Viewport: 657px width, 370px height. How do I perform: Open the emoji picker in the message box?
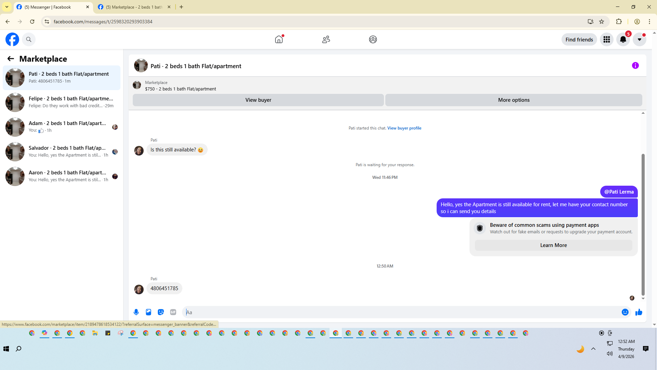tap(625, 312)
